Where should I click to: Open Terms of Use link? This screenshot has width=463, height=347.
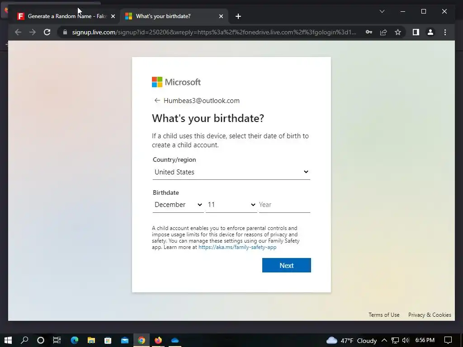(384, 315)
